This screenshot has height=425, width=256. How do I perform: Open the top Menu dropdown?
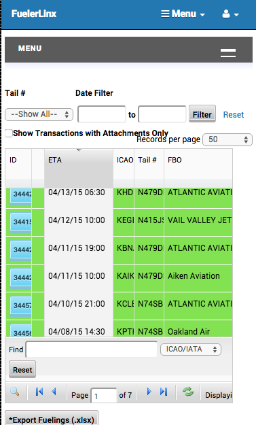click(183, 14)
